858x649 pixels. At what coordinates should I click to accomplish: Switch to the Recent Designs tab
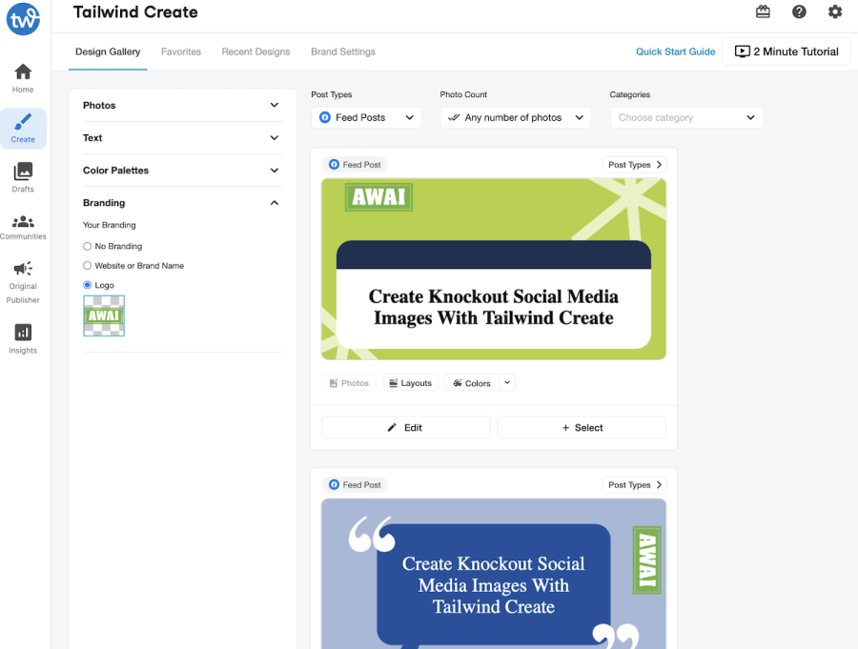click(255, 51)
